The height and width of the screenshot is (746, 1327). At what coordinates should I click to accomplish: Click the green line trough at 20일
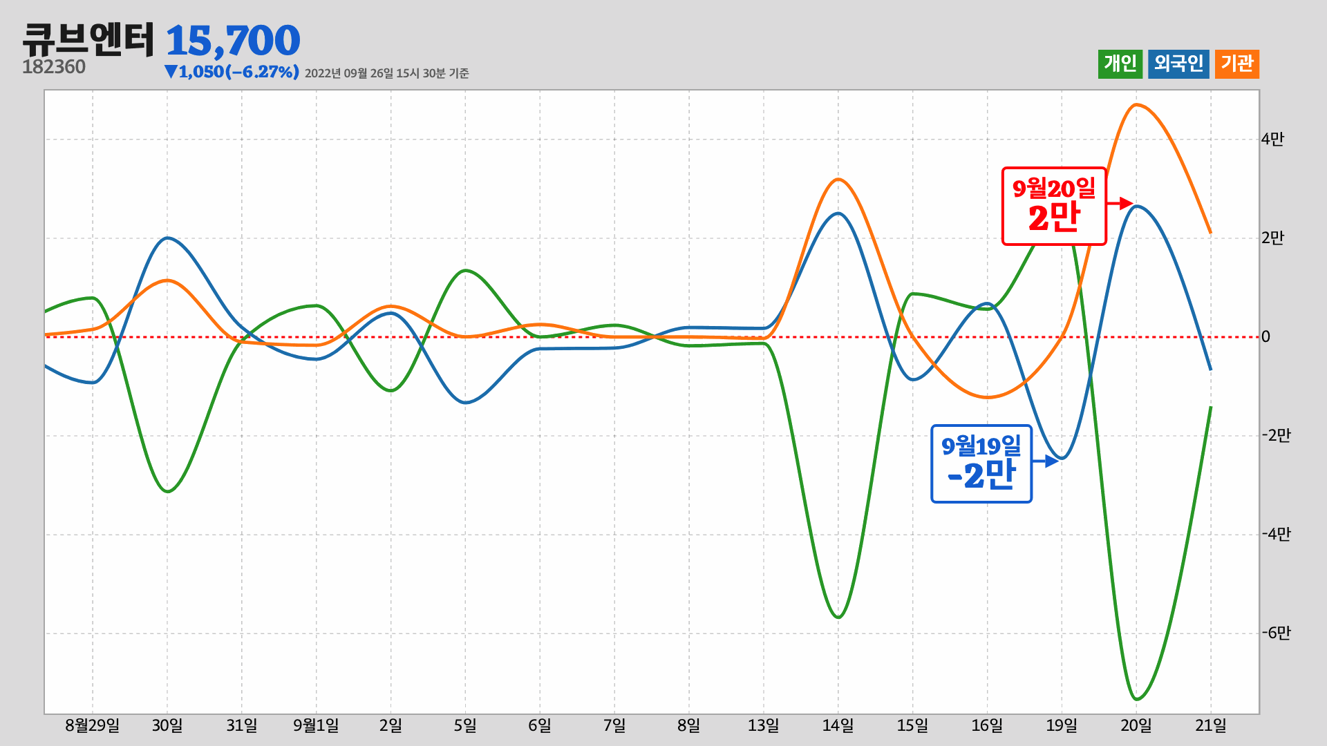click(1137, 699)
